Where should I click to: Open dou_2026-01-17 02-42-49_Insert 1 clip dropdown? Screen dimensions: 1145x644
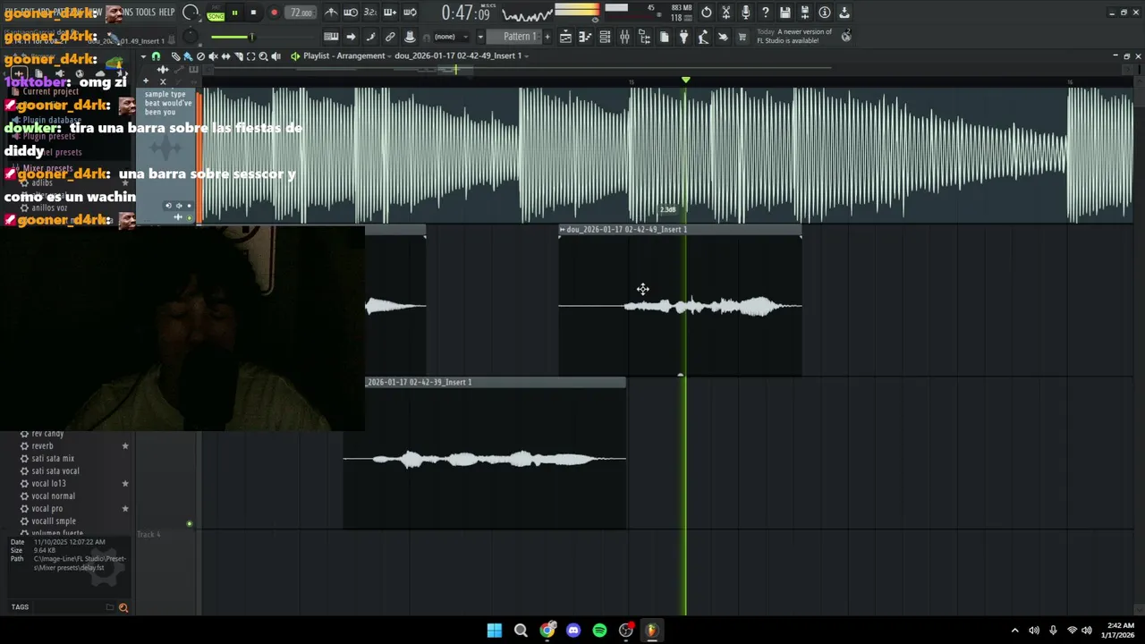(462, 56)
